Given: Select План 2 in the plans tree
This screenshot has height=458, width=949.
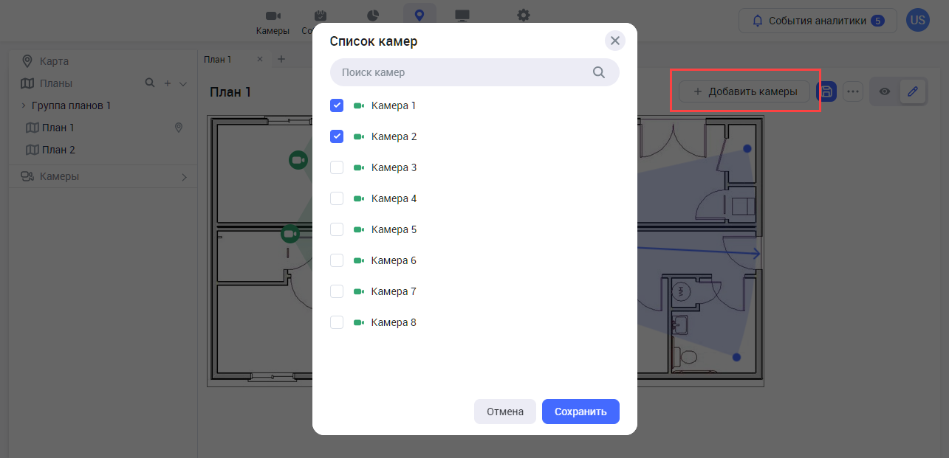Looking at the screenshot, I should click(58, 150).
